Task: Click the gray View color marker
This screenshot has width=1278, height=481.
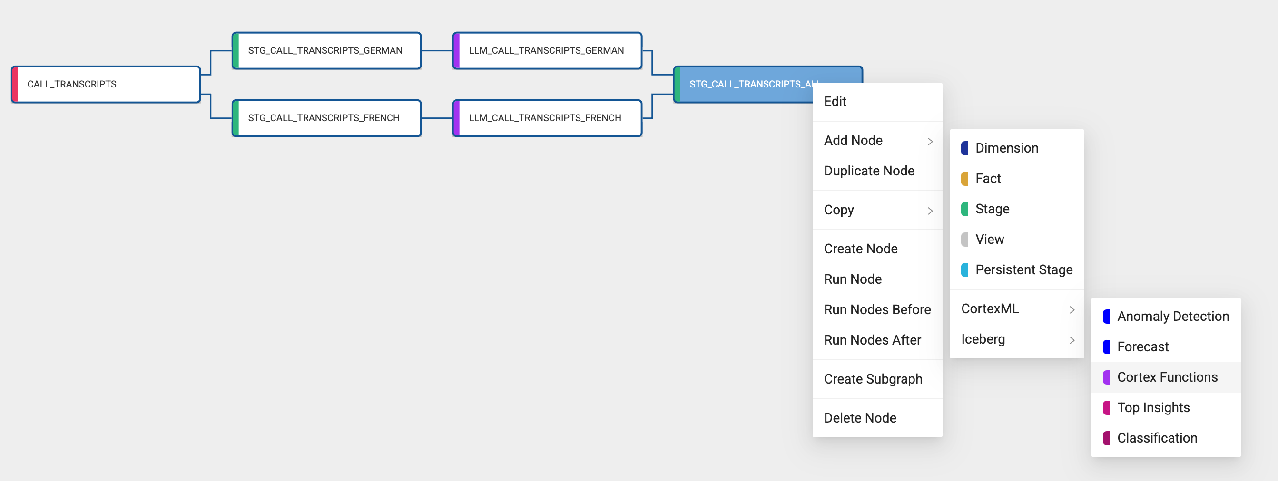Action: (964, 240)
